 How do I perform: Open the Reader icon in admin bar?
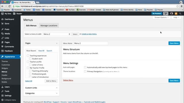(x=14, y=13)
